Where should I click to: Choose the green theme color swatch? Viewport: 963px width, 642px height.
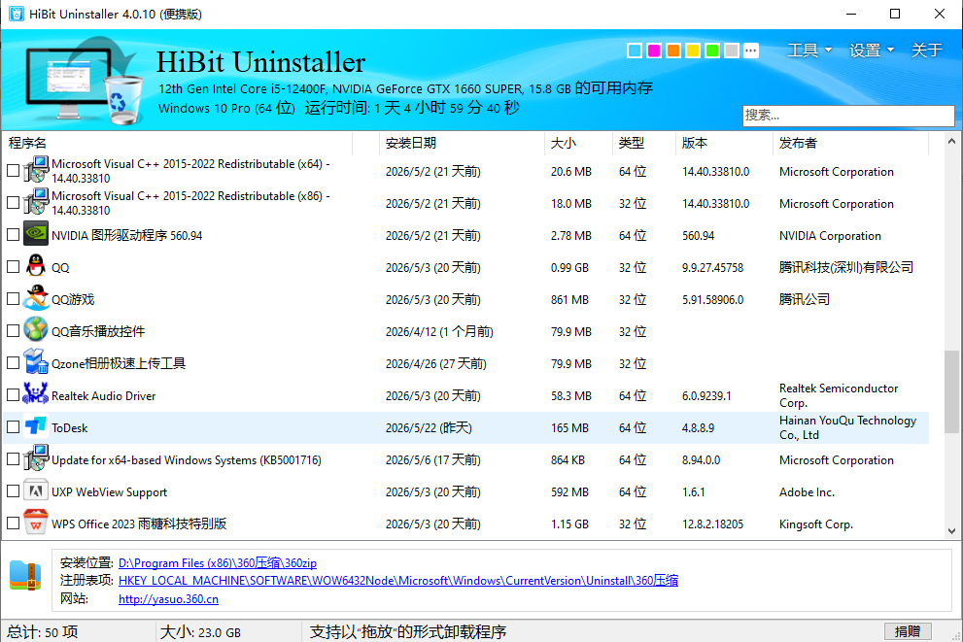pos(712,51)
